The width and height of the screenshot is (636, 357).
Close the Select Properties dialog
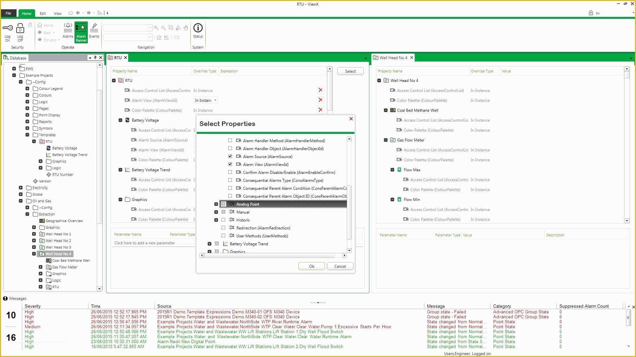[351, 119]
